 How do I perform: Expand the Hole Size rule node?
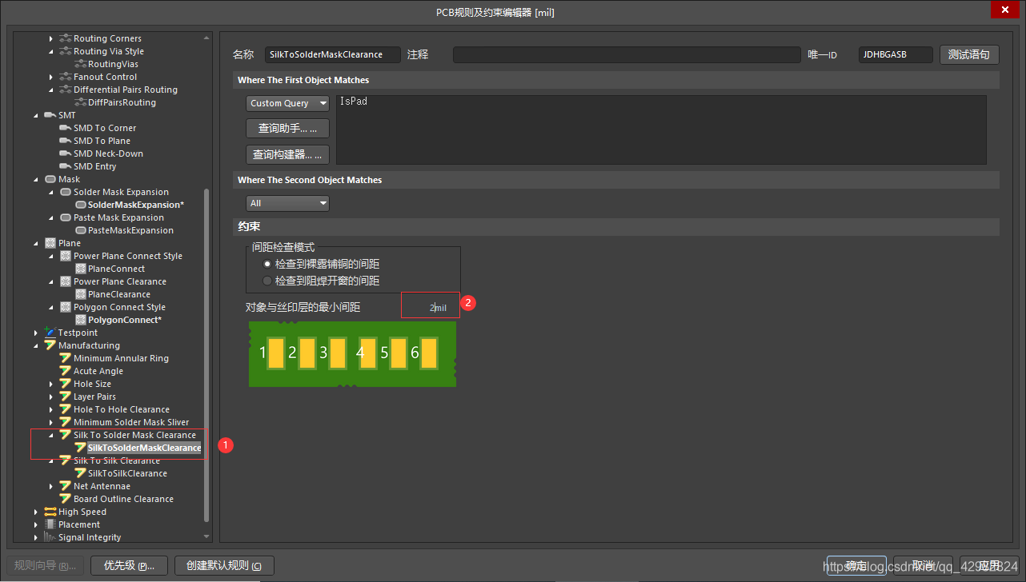[51, 384]
